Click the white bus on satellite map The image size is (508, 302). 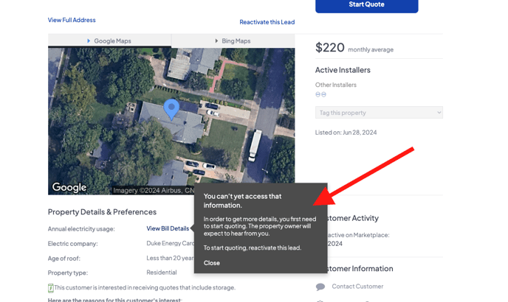click(255, 146)
